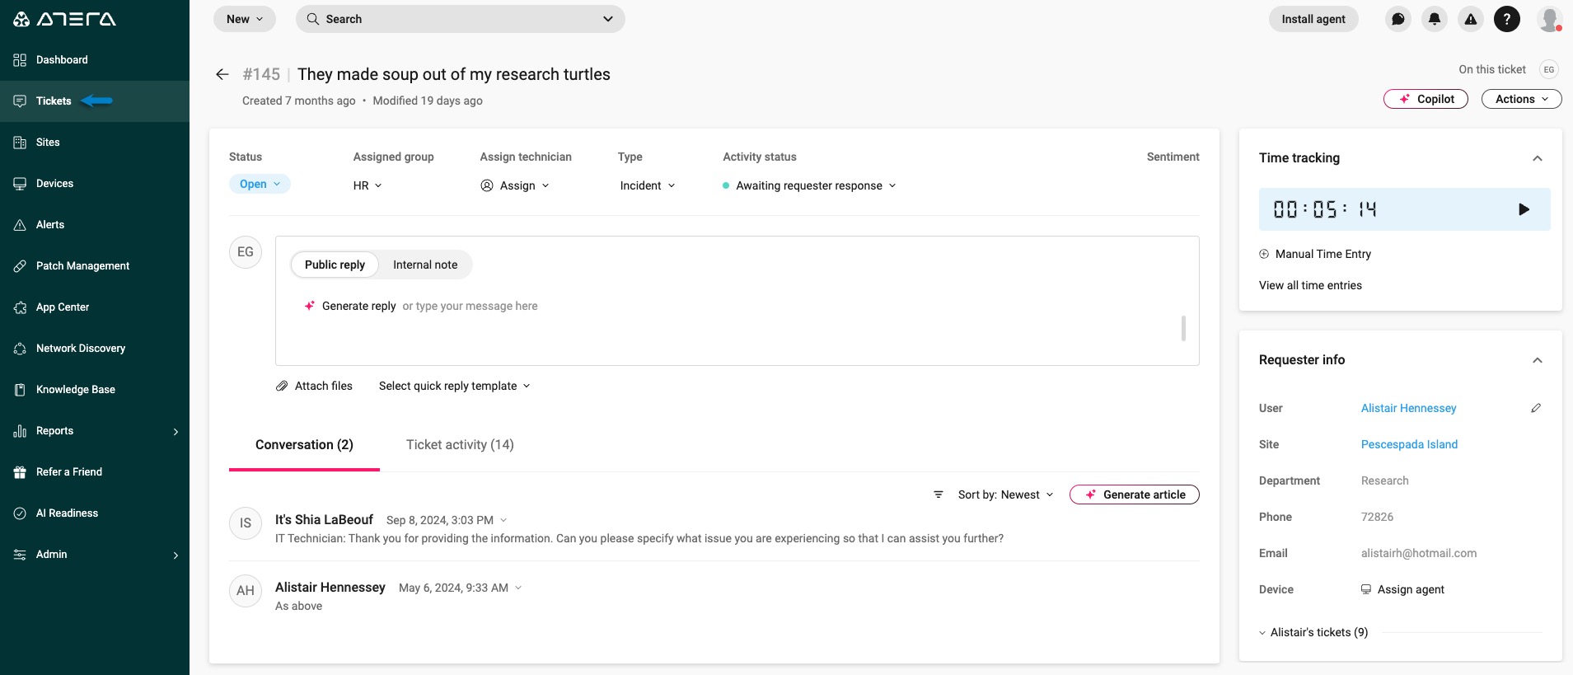Screen dimensions: 1573x675
Task: Click the AH avatar in the conversation
Action: pyautogui.click(x=246, y=590)
